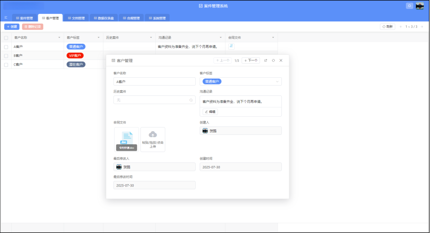430x233 pixels.
Task: Toggle the select-all checkbox in the table header
Action: coord(6,37)
